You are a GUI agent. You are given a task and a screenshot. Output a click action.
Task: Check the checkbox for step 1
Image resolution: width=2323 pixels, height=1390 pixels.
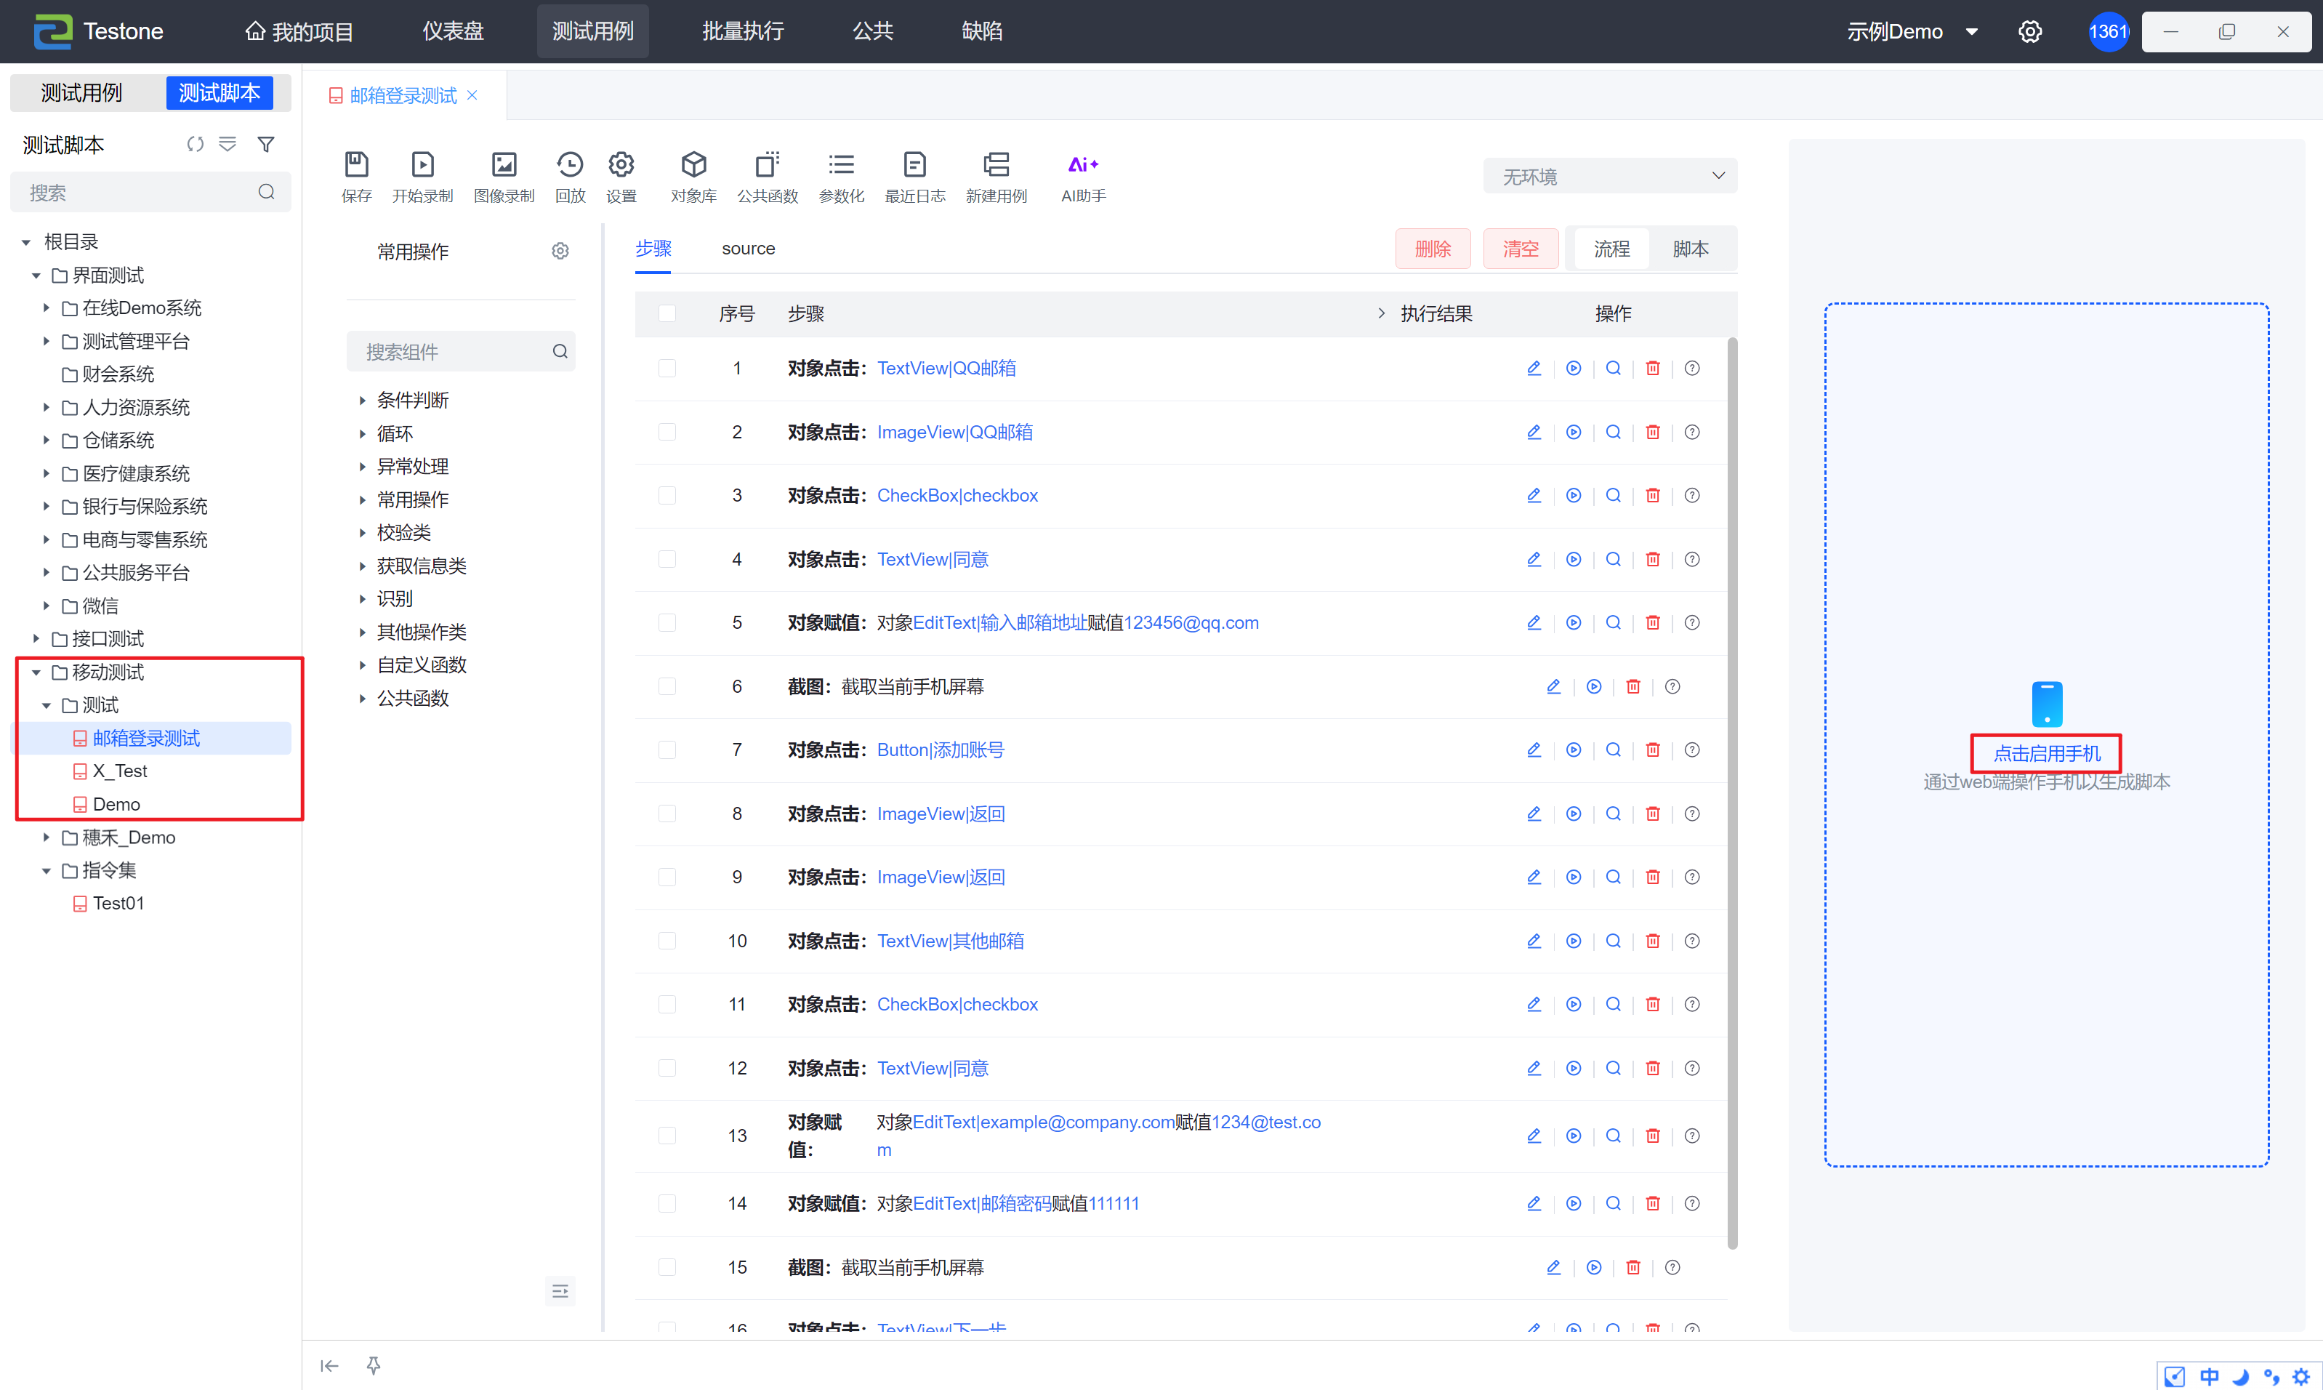click(x=667, y=368)
